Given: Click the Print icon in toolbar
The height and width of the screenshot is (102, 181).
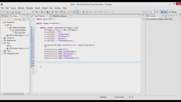Looking at the screenshot, I should tap(19, 12).
